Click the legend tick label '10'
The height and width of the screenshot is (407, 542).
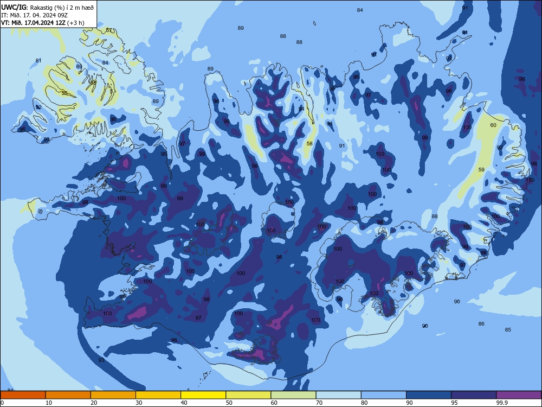coord(49,403)
